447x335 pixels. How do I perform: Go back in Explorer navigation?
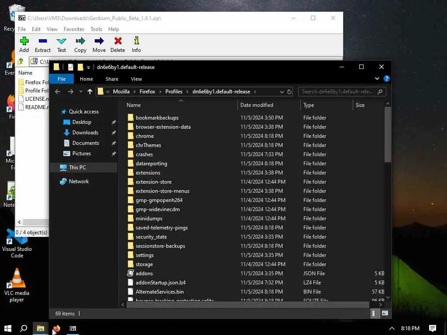pos(58,92)
